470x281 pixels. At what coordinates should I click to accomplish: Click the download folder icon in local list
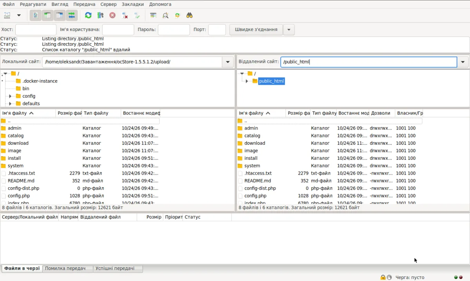pyautogui.click(x=4, y=143)
